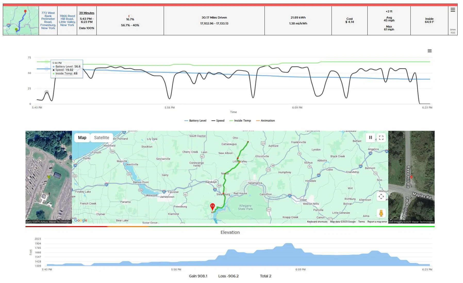Click the Max 61 mph value
Viewport: 463px width, 283px height.
[x=389, y=28]
